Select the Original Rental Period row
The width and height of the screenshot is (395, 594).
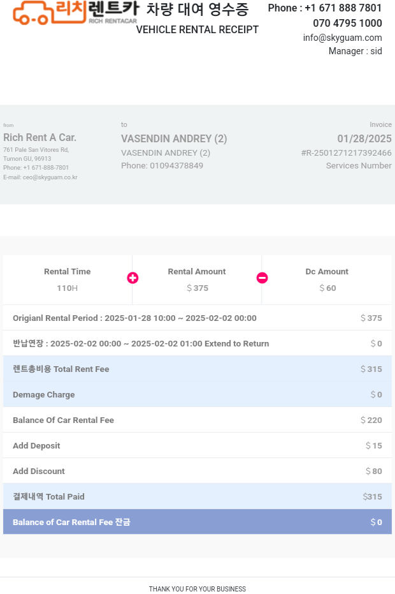[197, 318]
